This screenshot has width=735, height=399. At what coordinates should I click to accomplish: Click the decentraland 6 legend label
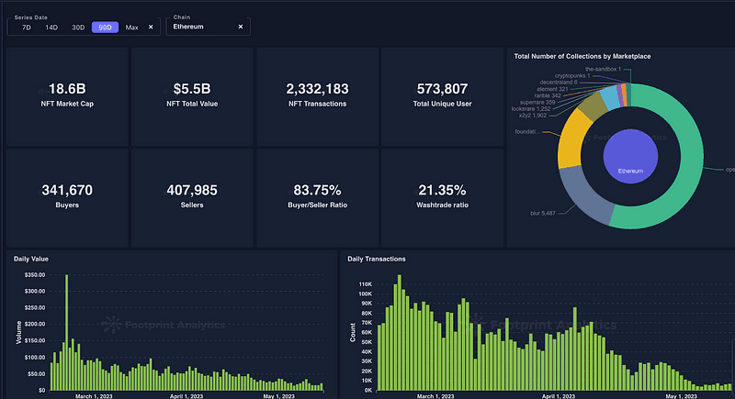click(559, 83)
